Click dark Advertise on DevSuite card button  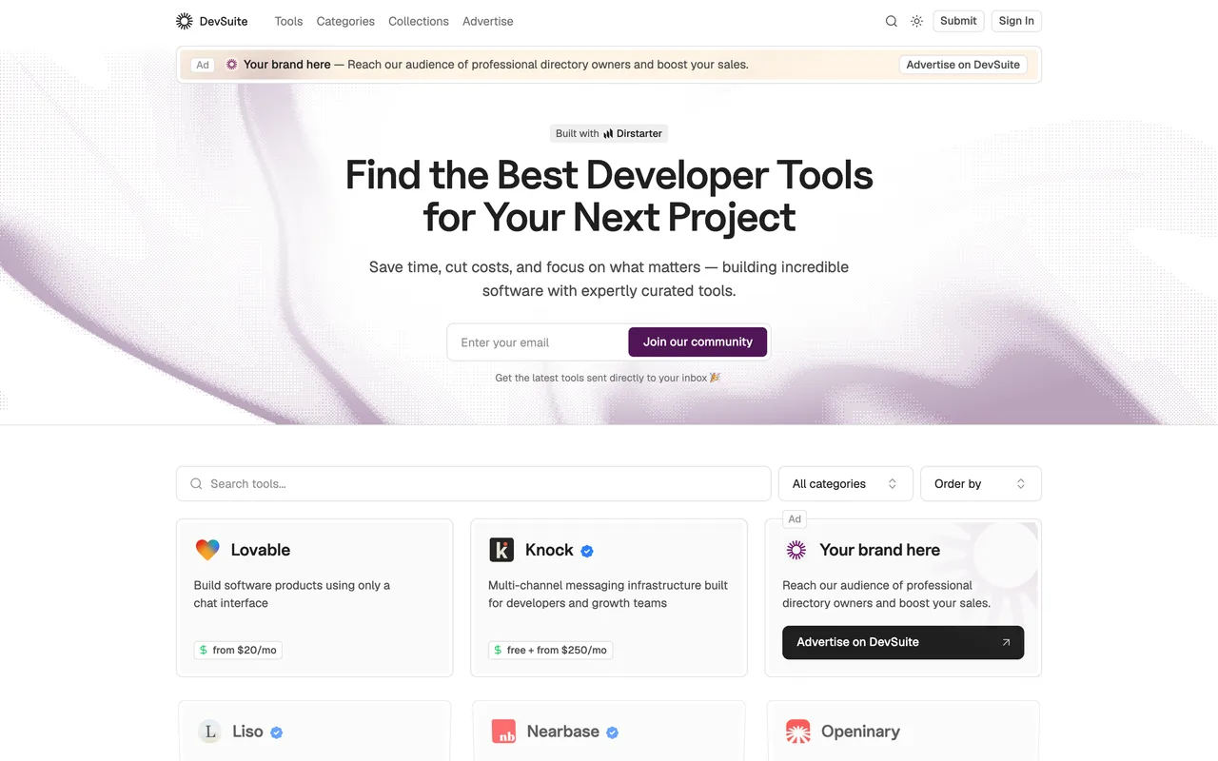[x=903, y=642]
